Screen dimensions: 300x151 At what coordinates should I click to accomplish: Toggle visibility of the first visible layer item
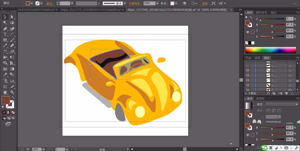247,70
